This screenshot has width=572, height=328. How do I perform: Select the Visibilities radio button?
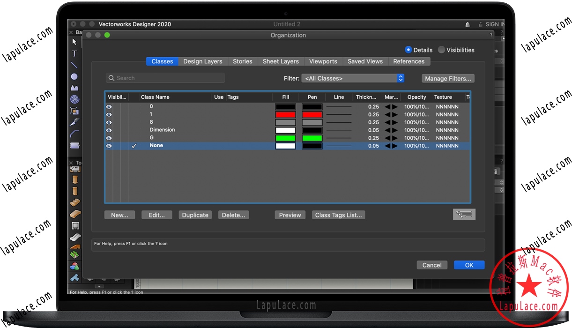(x=441, y=50)
